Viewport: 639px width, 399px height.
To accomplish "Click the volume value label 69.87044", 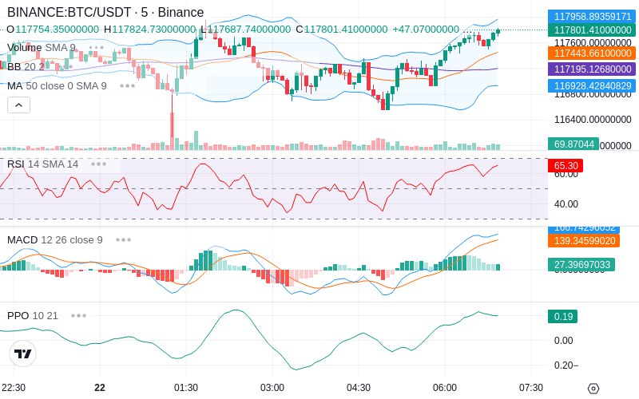I will click(574, 144).
